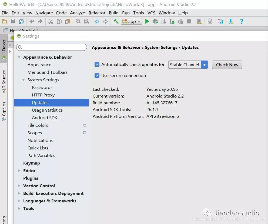The width and height of the screenshot is (268, 224).
Task: Click the Stop square icon
Action: (189, 22)
